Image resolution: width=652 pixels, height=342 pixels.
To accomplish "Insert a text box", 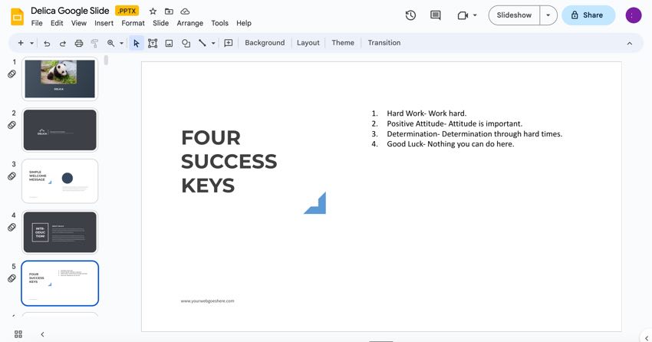I will [x=153, y=43].
